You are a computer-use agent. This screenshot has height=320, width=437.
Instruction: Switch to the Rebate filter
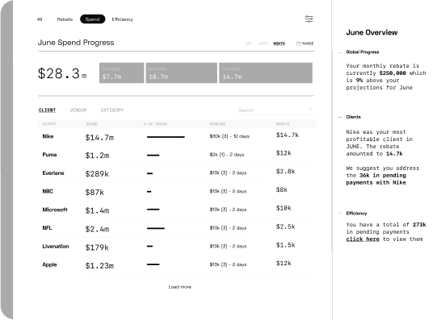click(65, 19)
